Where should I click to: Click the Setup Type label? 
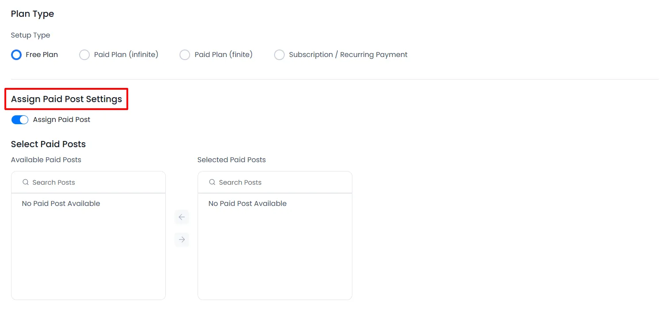[x=30, y=35]
